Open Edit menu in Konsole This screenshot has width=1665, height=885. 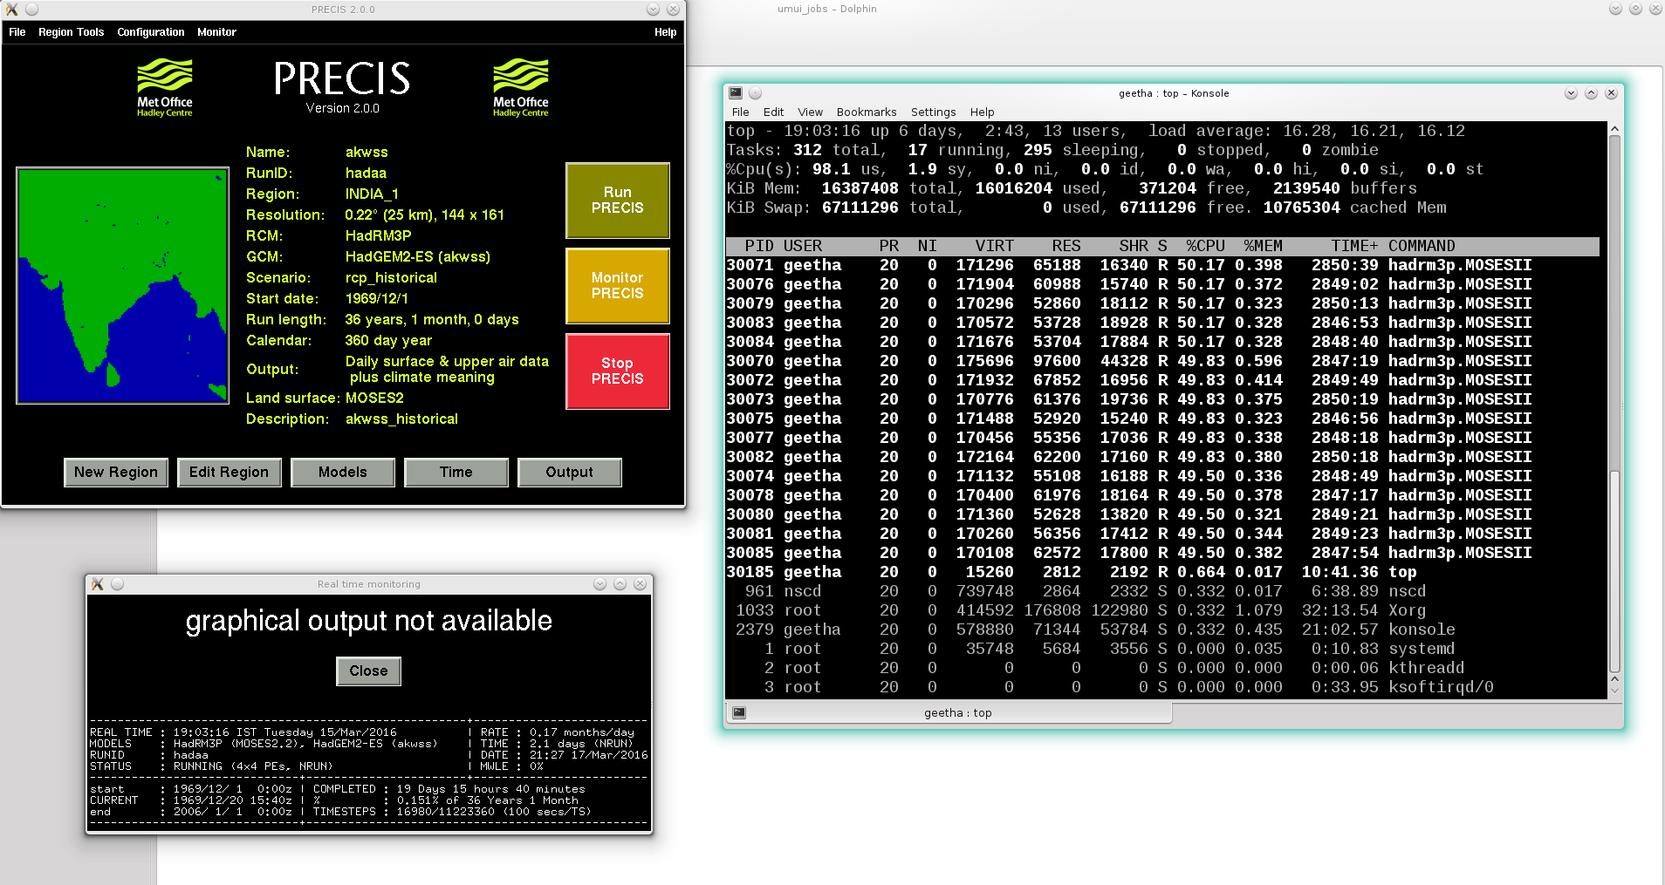773,112
